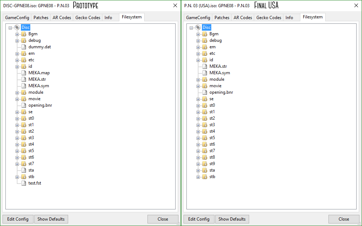The width and height of the screenshot is (362, 226).
Task: Expand the st4 folder in Final USA window
Action: (x=198, y=132)
